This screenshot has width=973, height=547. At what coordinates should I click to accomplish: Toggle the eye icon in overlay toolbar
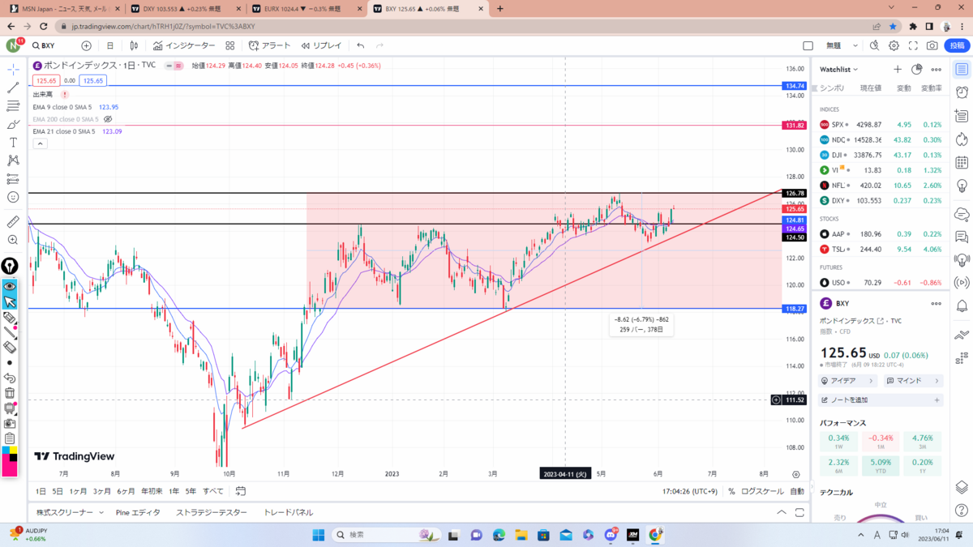[x=10, y=287]
